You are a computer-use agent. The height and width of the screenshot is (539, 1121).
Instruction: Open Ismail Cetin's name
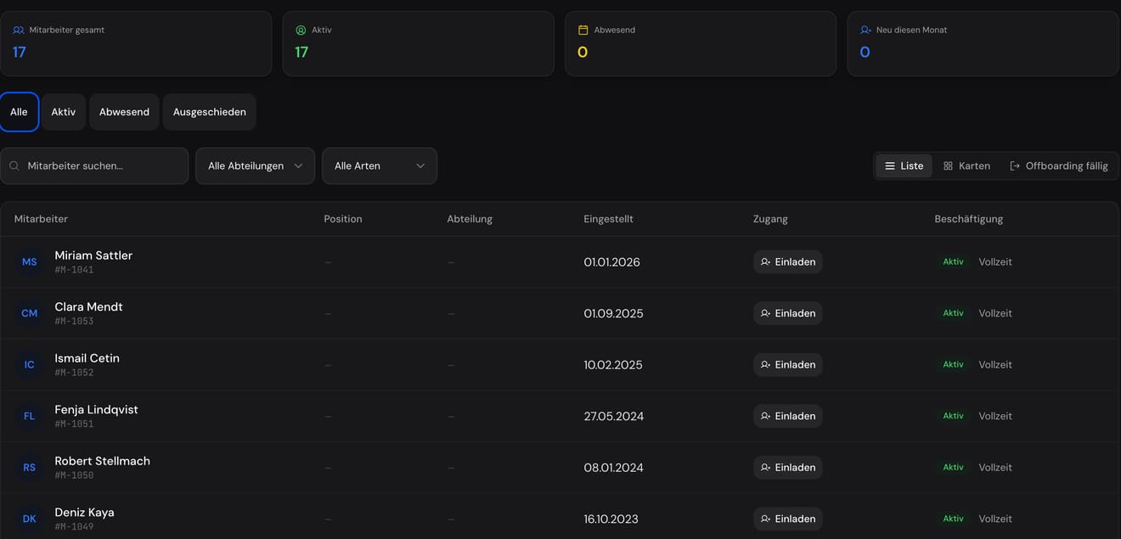click(87, 358)
